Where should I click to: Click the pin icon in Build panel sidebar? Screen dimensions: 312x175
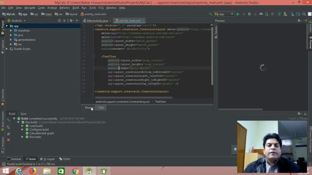[9, 134]
